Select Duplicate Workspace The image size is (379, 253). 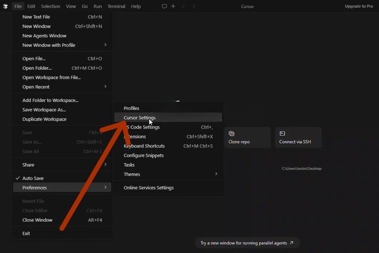62,119
